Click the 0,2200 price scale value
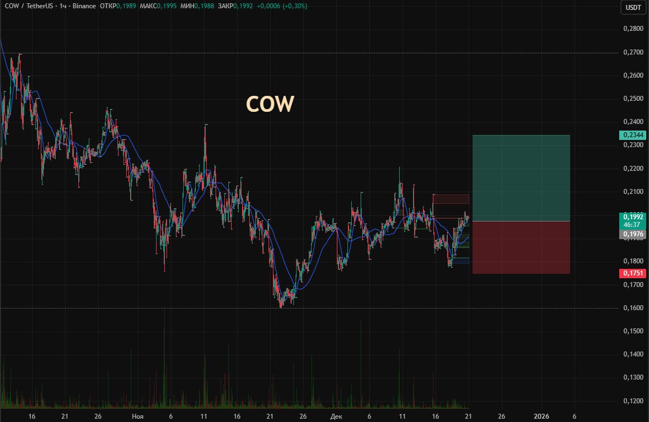This screenshot has width=649, height=422. pyautogui.click(x=633, y=169)
